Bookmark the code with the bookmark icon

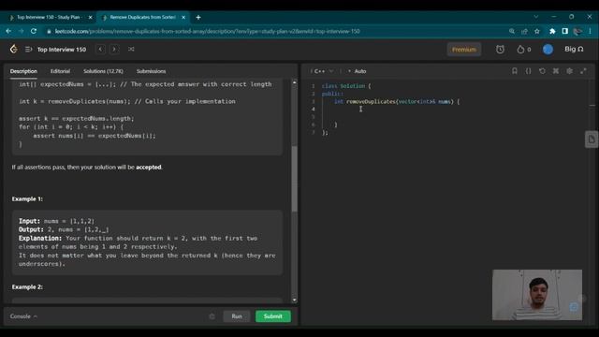pyautogui.click(x=515, y=71)
